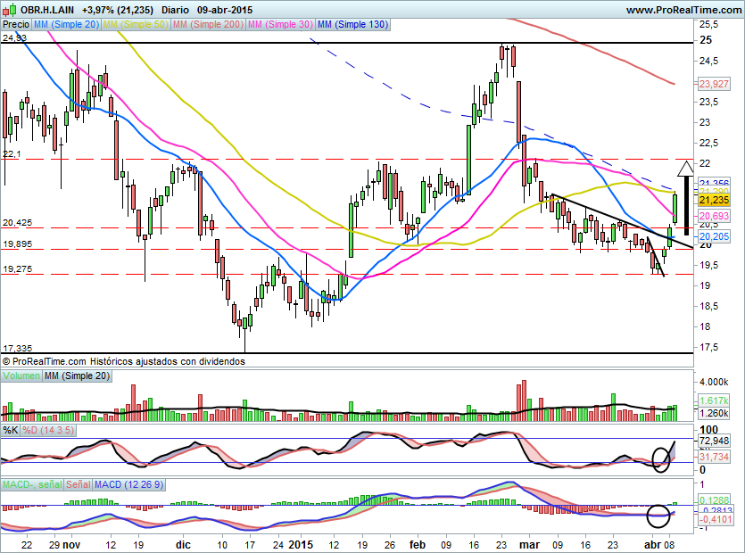The height and width of the screenshot is (553, 745).
Task: Click the white up-arrow annotation near 22
Action: 684,169
